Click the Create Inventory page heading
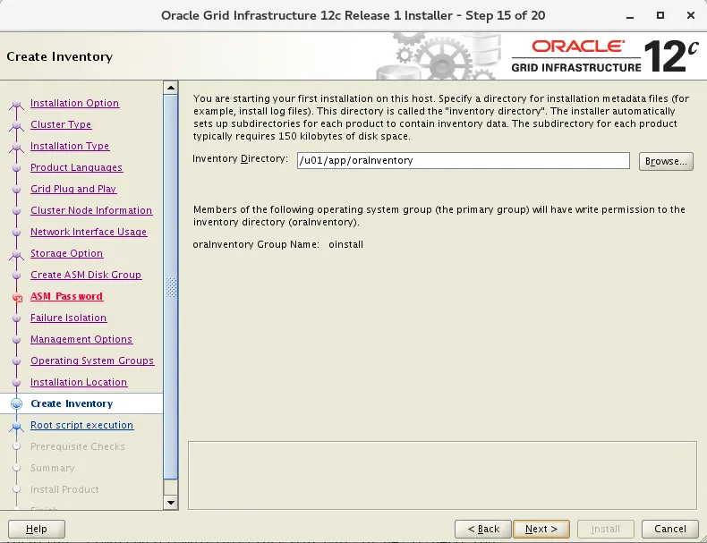This screenshot has width=707, height=543. [x=60, y=56]
